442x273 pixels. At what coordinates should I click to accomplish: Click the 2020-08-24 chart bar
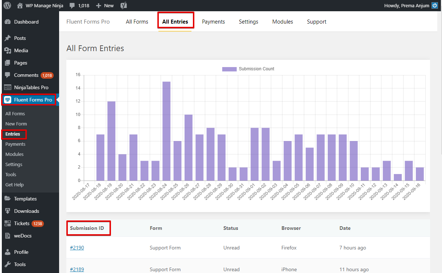pyautogui.click(x=166, y=131)
